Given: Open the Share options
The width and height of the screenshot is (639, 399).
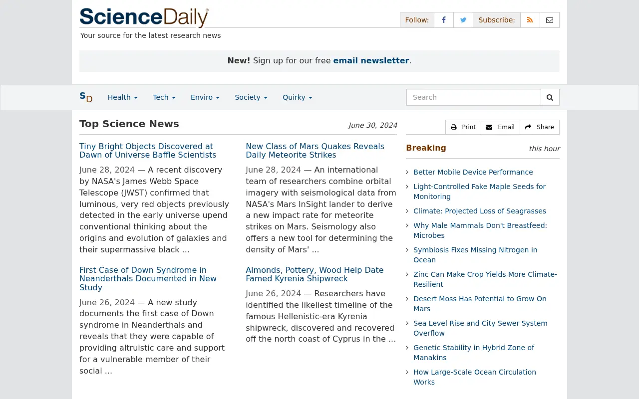Looking at the screenshot, I should 540,127.
